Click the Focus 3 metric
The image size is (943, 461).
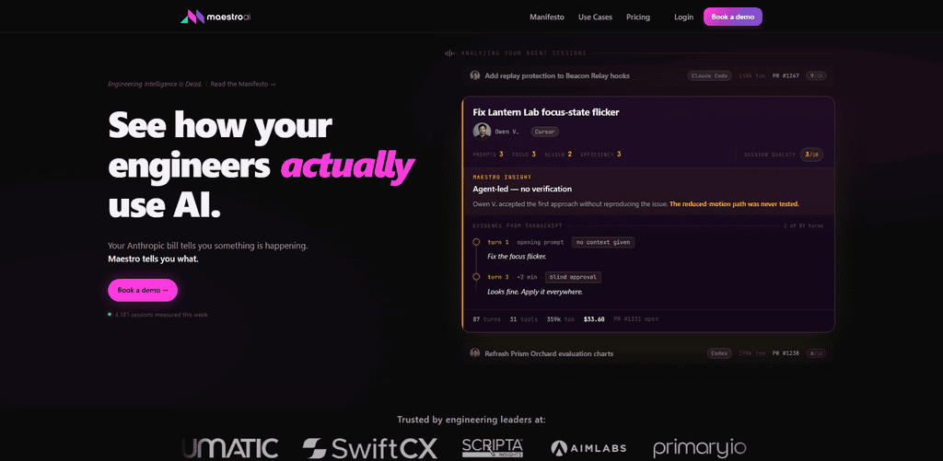click(524, 155)
